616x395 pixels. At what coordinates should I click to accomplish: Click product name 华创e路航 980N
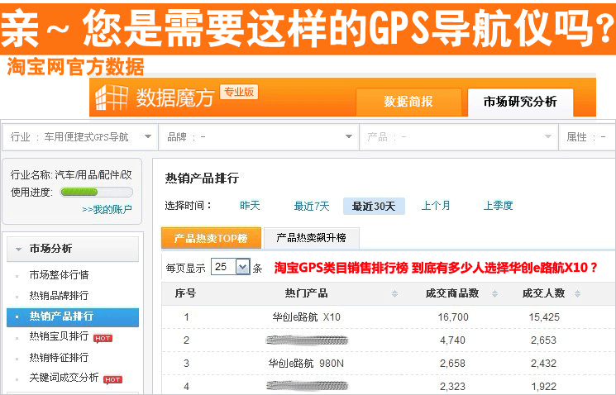click(306, 364)
